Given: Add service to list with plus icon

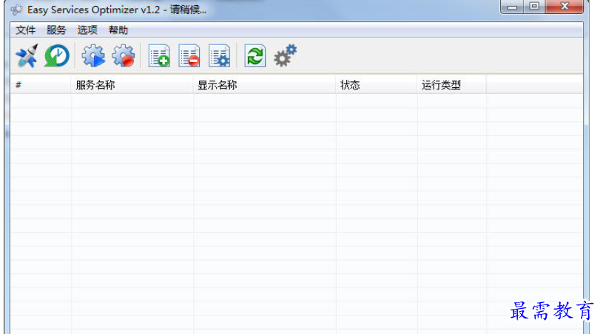Looking at the screenshot, I should coord(159,56).
